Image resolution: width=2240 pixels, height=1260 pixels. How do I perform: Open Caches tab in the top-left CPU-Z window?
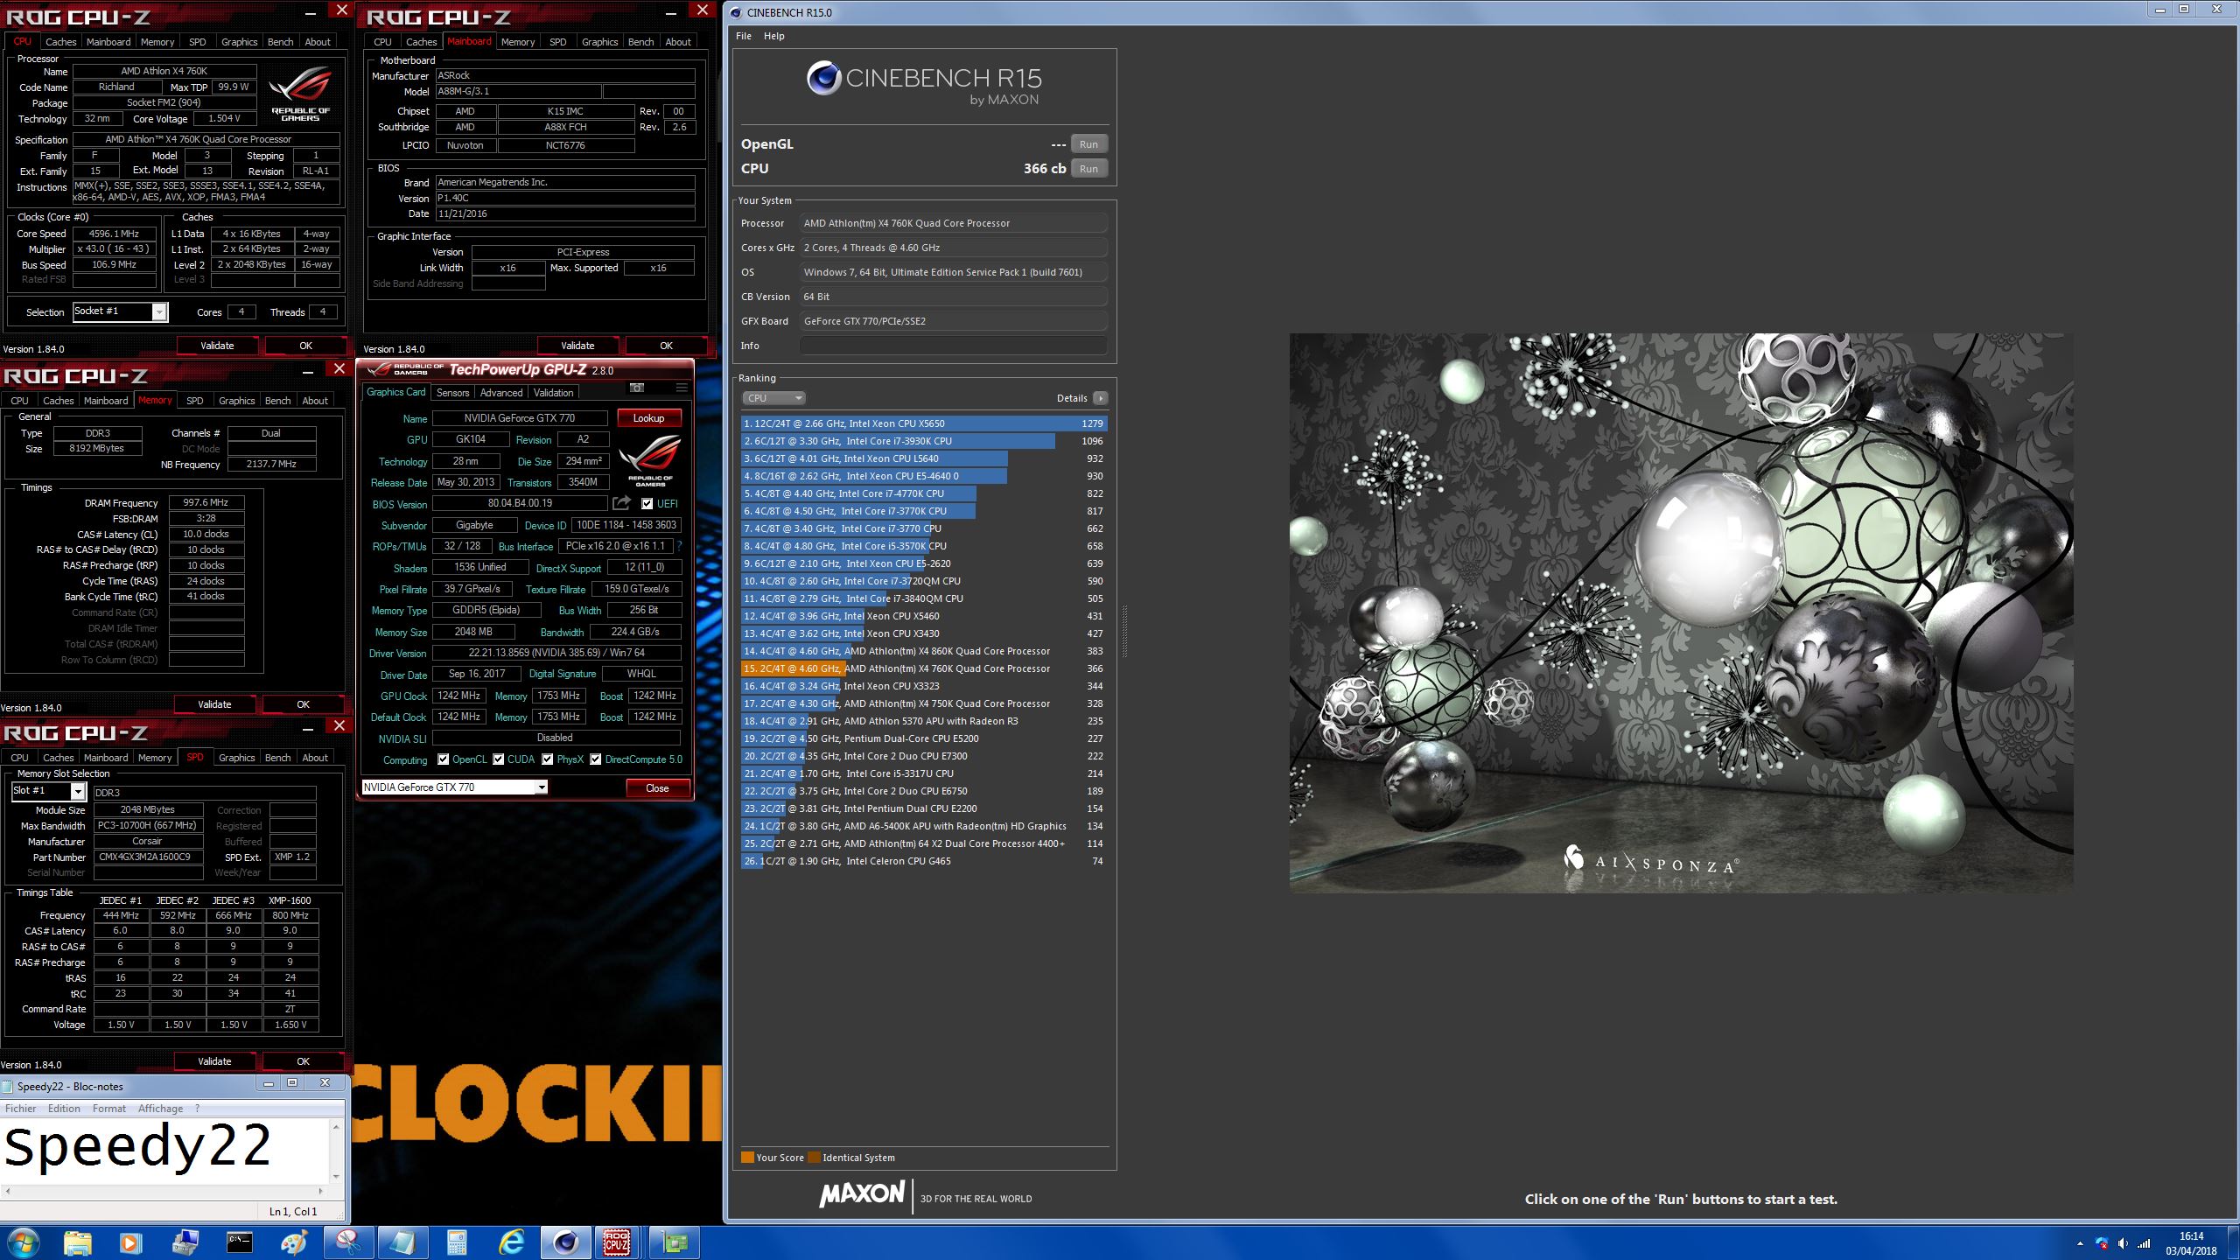coord(60,42)
